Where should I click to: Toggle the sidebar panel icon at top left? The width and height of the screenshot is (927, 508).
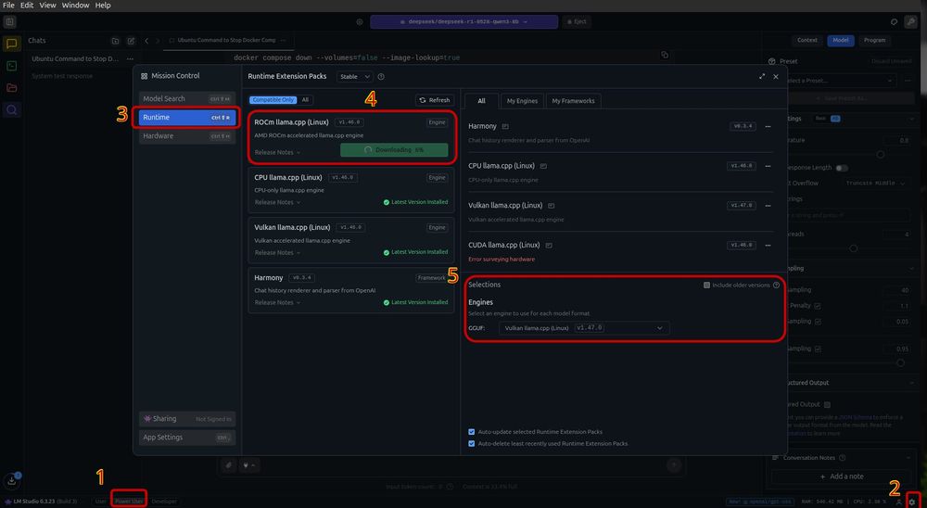tap(10, 22)
